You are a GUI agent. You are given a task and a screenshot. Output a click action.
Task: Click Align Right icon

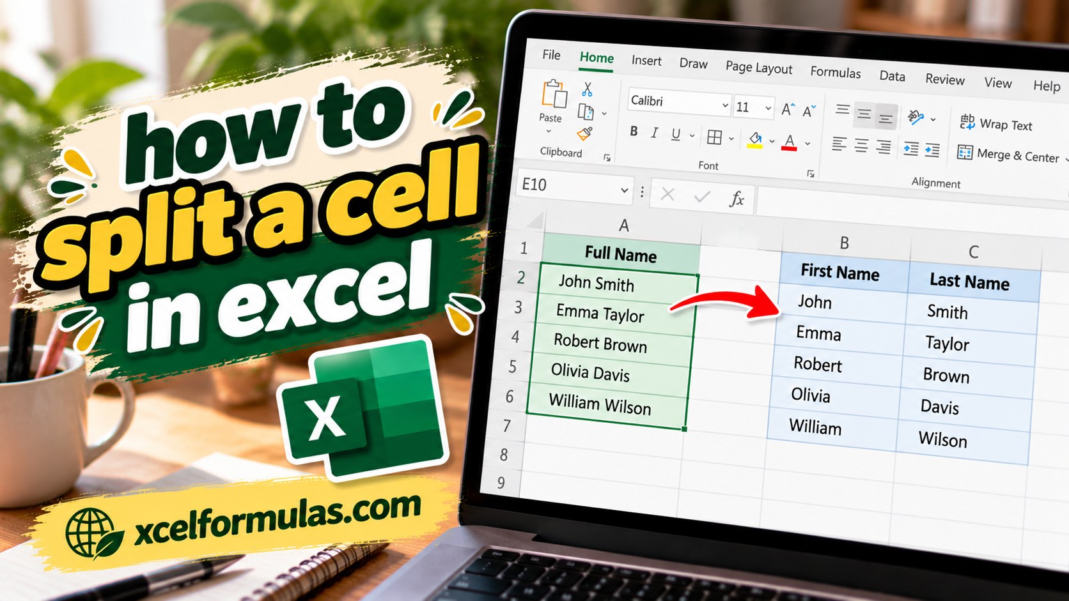click(x=883, y=148)
